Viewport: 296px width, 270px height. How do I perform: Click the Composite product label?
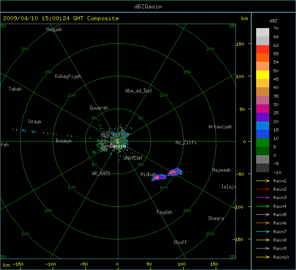pos(103,18)
